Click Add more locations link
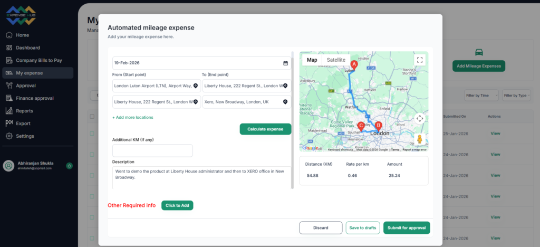Viewport: 540px width, 247px height. pos(132,118)
